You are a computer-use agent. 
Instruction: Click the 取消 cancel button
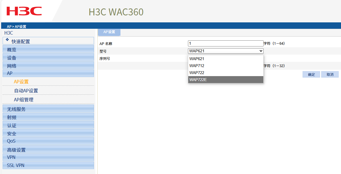pos(330,74)
